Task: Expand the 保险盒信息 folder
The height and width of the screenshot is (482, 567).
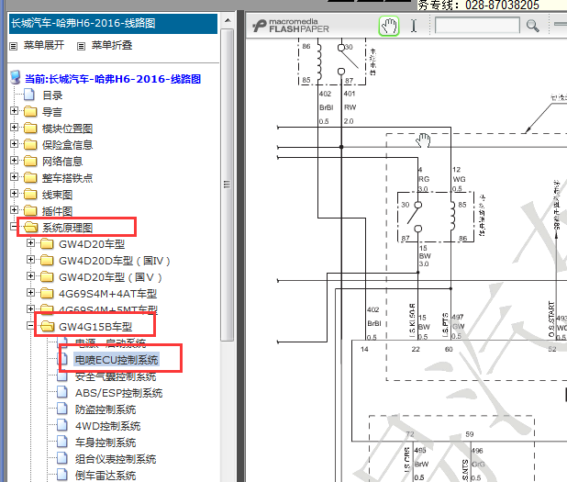Action: [14, 143]
